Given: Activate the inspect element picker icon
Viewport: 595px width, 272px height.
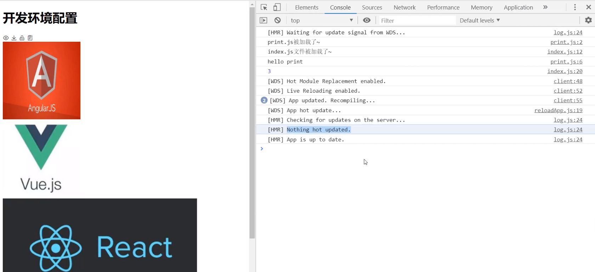Looking at the screenshot, I should (264, 7).
